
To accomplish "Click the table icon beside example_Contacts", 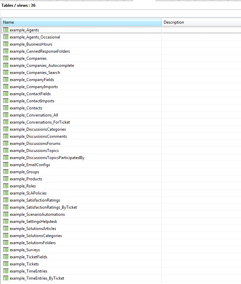I will 6,108.
